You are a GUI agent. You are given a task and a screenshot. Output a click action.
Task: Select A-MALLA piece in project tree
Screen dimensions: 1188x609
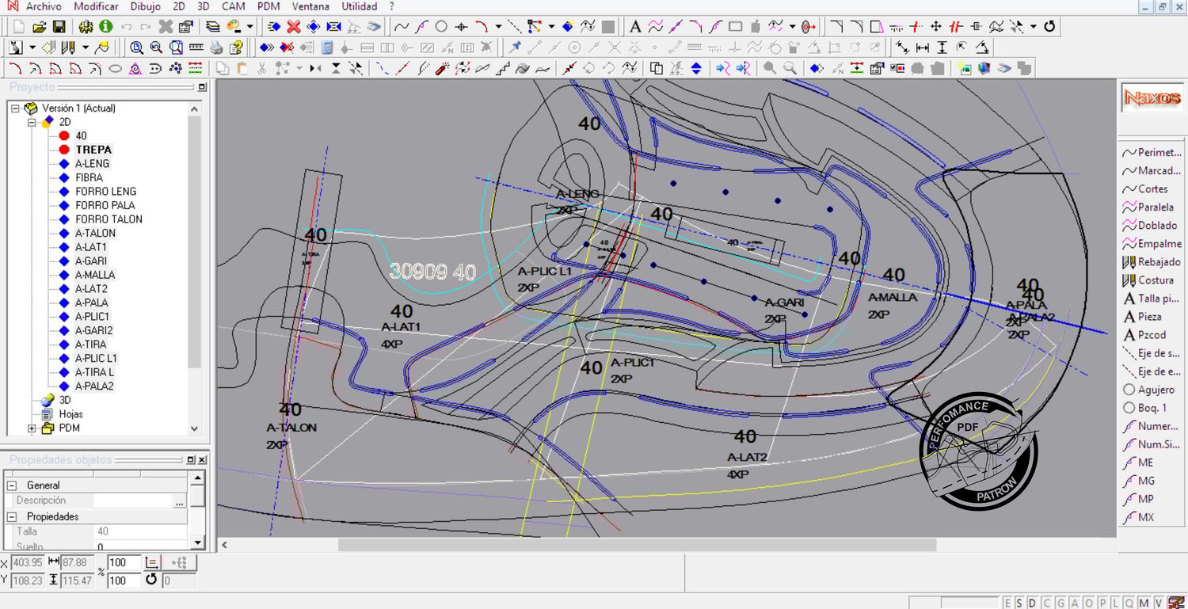pyautogui.click(x=95, y=275)
